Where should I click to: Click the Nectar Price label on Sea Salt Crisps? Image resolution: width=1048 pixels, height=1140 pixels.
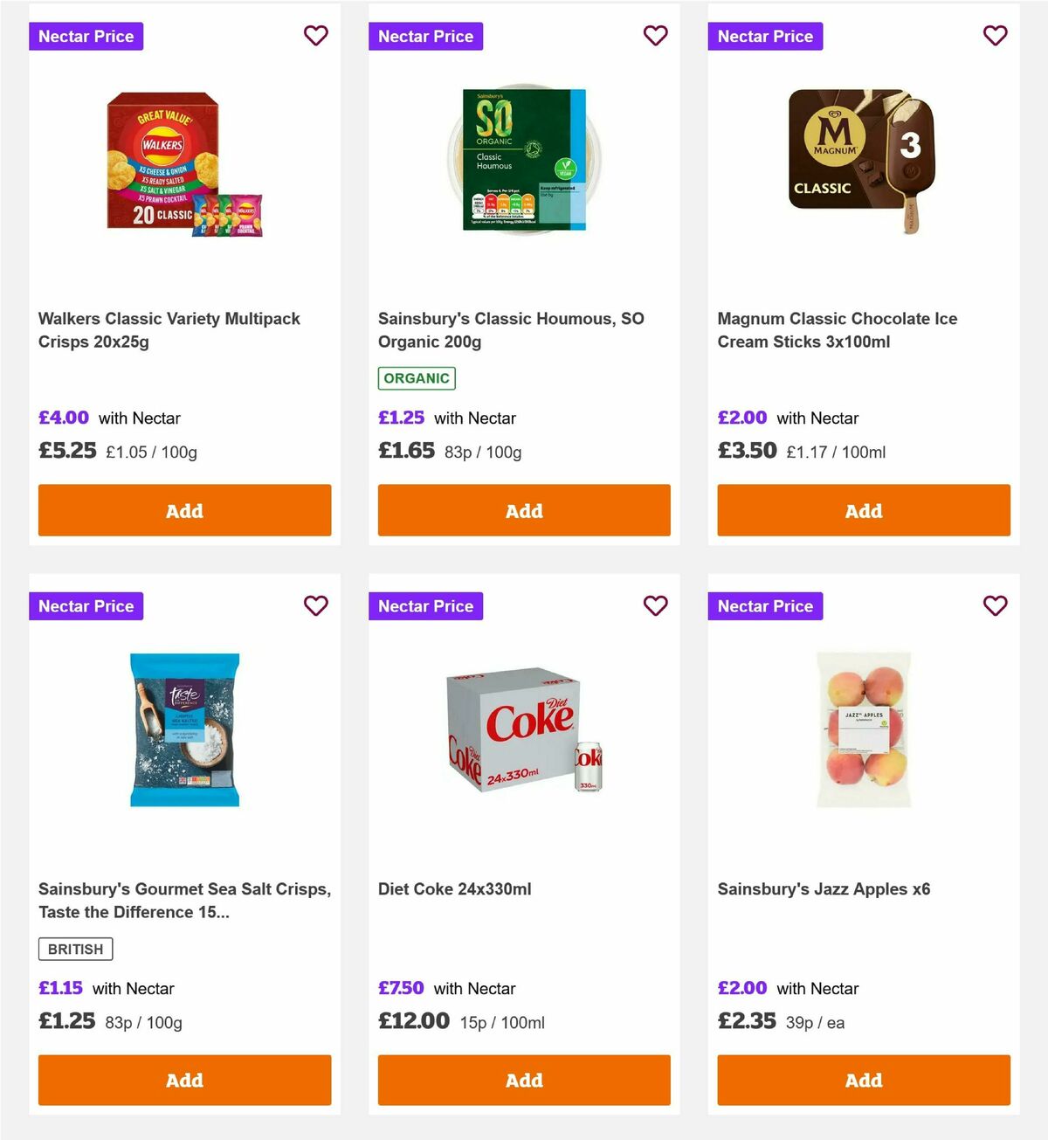[86, 605]
